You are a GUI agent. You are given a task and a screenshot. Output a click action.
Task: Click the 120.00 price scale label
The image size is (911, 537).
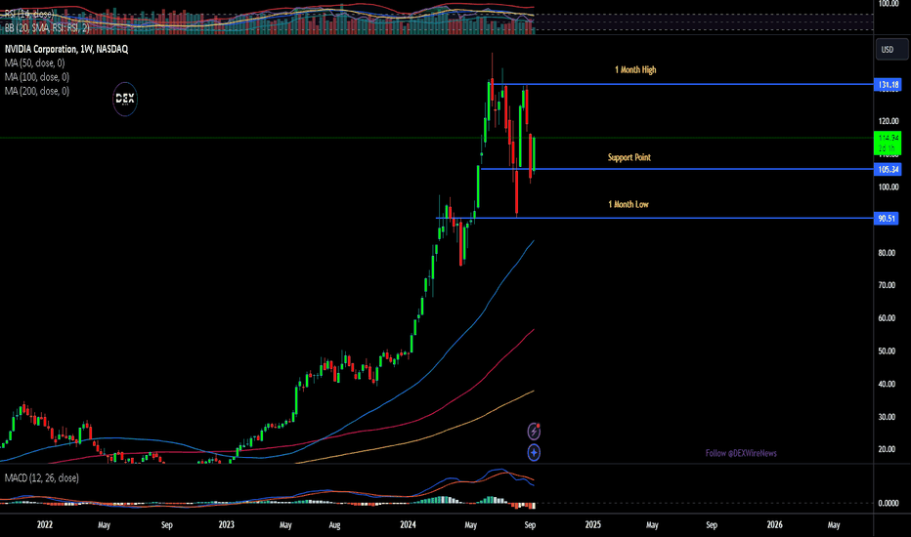pyautogui.click(x=889, y=121)
